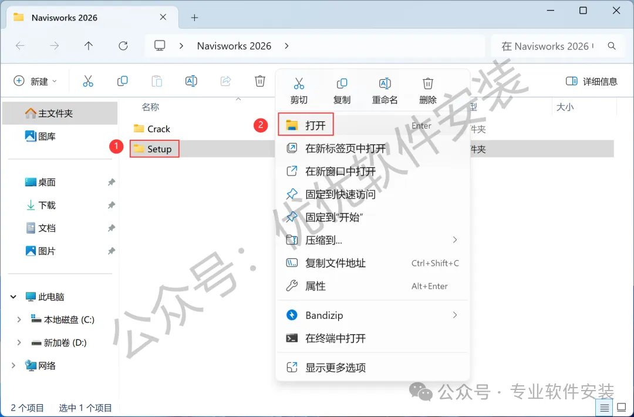Image resolution: width=634 pixels, height=417 pixels.
Task: Choose 属性 from context menu
Action: pyautogui.click(x=372, y=286)
